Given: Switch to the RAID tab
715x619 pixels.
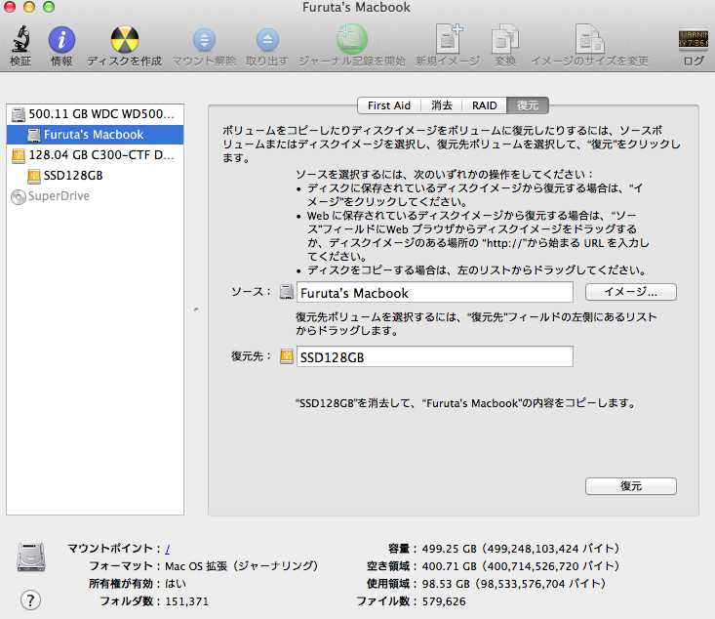Looking at the screenshot, I should pos(484,105).
